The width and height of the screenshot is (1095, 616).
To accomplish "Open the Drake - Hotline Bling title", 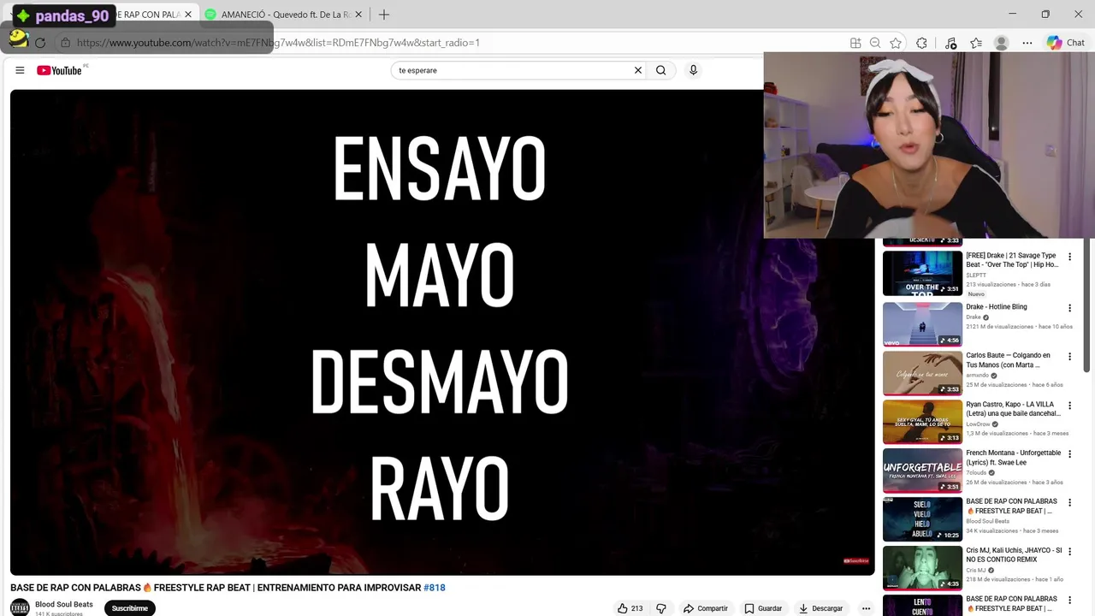I will tap(997, 307).
